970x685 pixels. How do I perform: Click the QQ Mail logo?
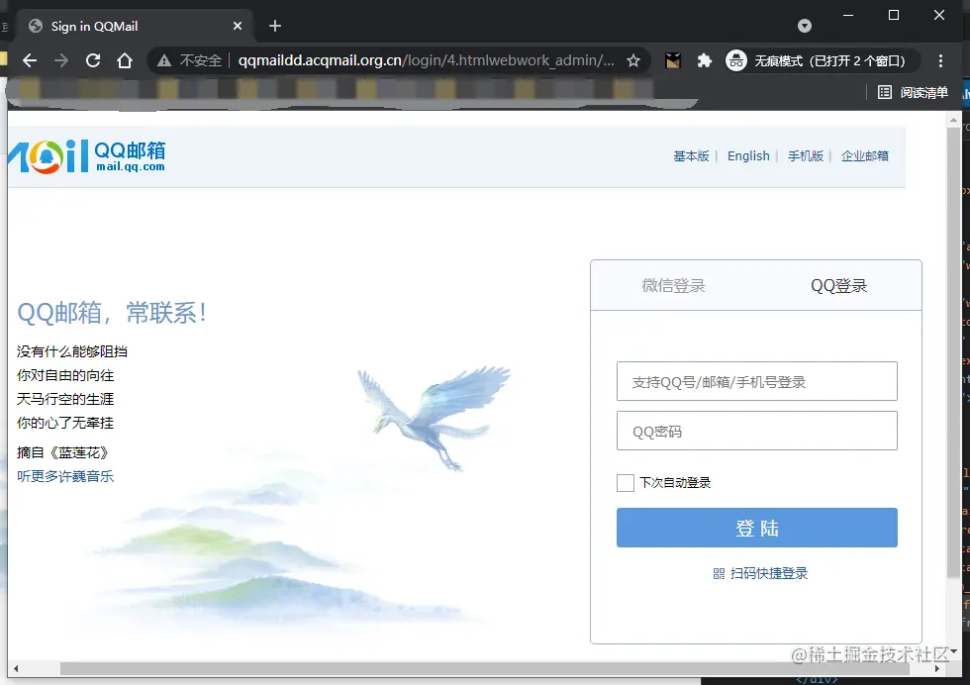click(87, 156)
